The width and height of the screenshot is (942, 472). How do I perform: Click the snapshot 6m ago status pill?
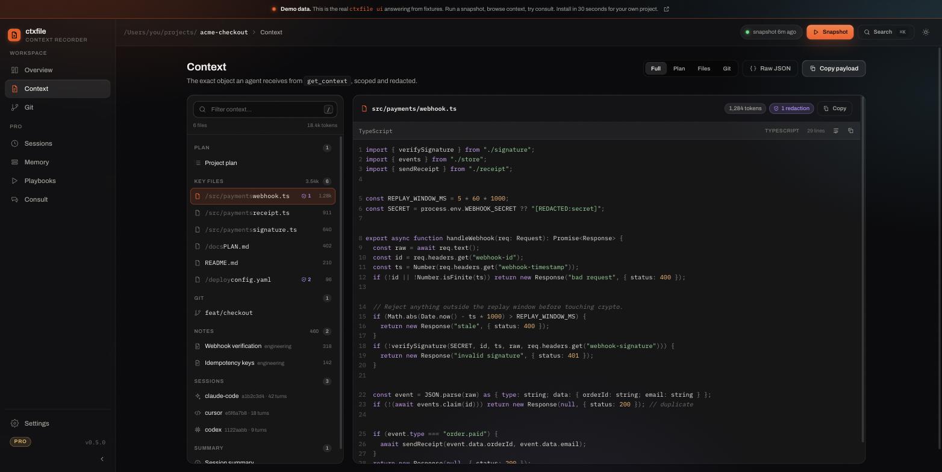pyautogui.click(x=771, y=32)
